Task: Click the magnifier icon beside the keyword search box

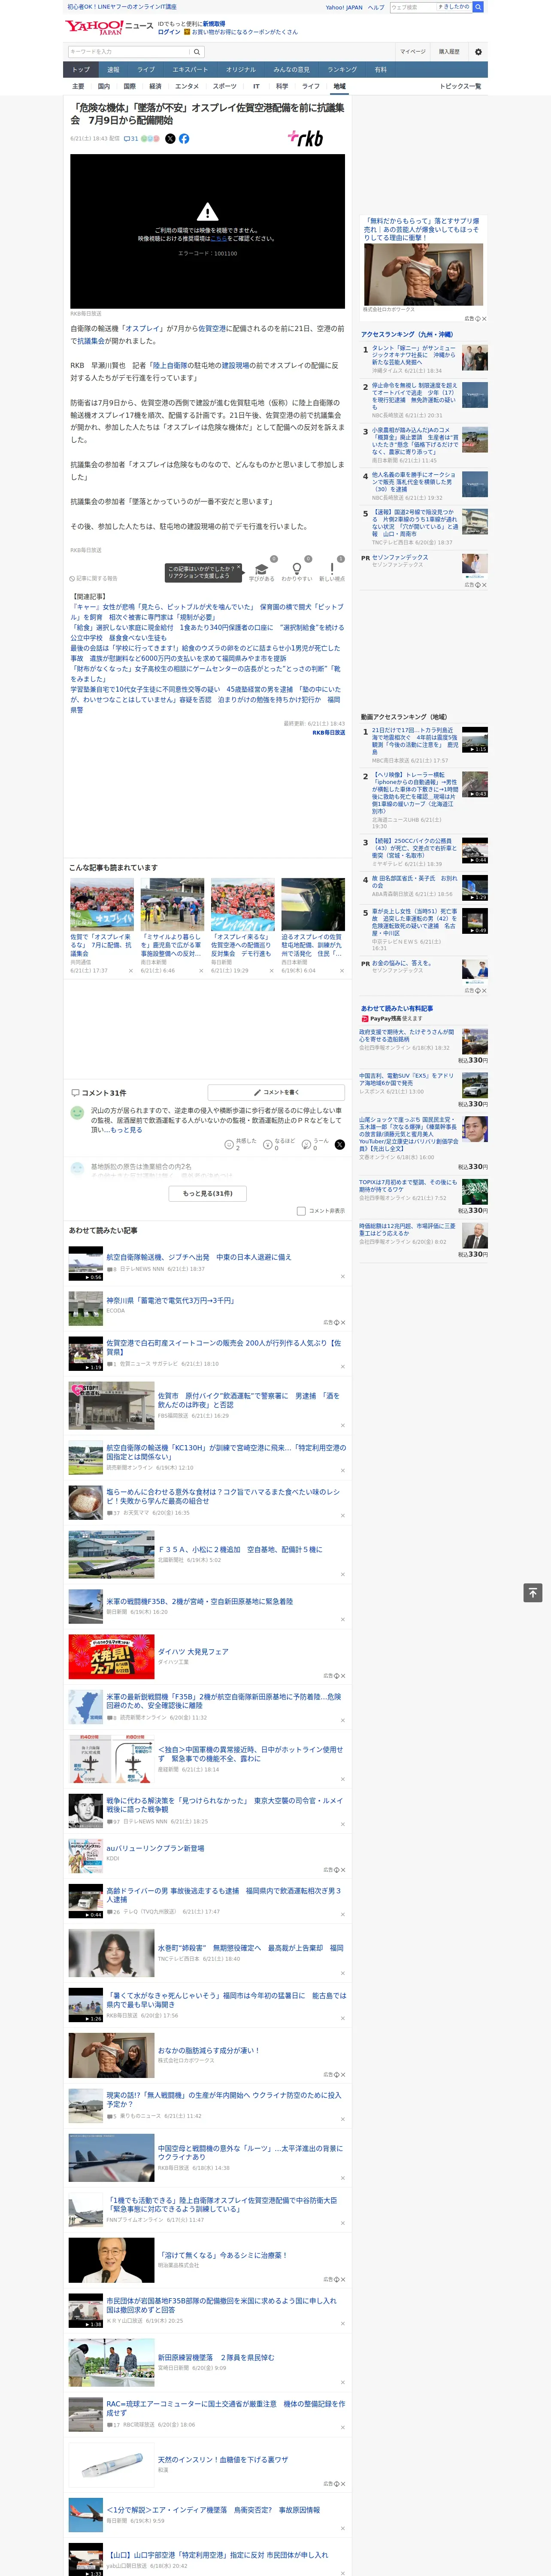Action: pos(197,52)
